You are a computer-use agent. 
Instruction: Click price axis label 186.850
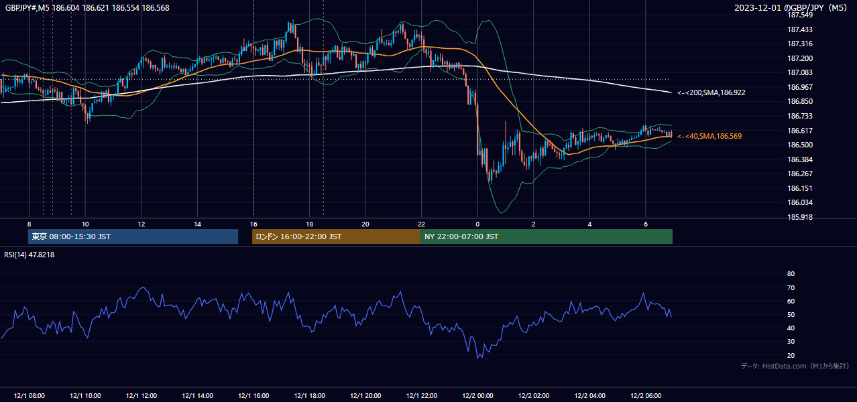pyautogui.click(x=799, y=101)
